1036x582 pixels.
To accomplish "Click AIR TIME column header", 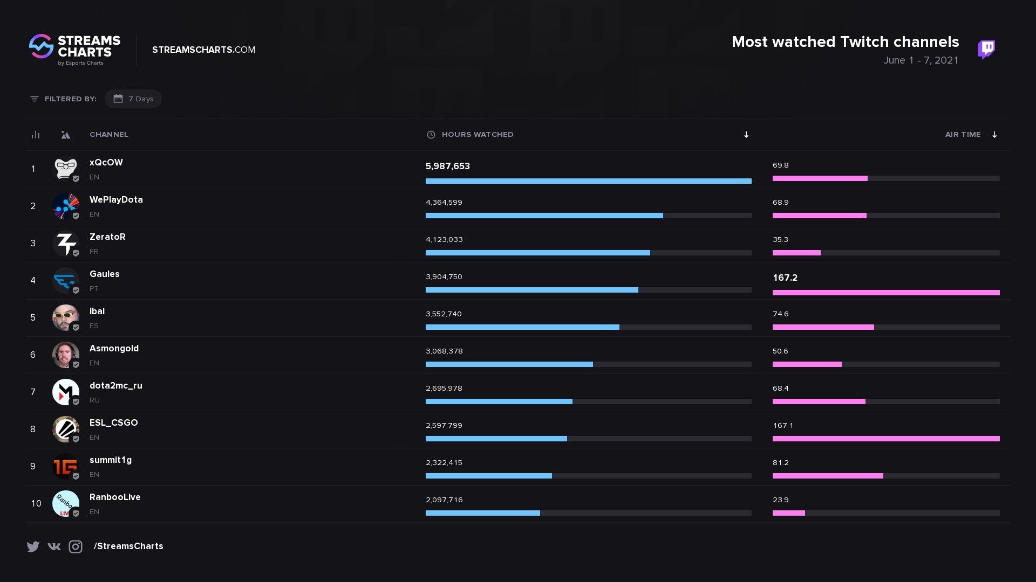I will coord(963,134).
